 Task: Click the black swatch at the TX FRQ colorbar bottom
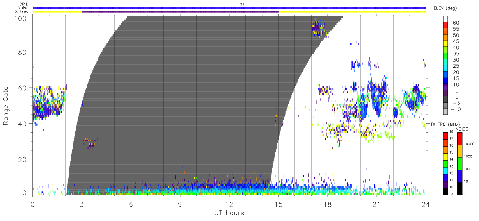pyautogui.click(x=445, y=191)
